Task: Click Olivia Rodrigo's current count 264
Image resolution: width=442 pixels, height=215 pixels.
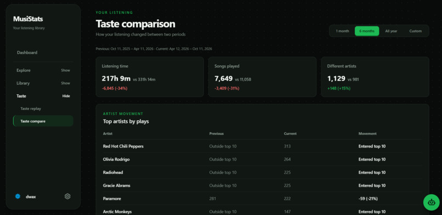Action: tap(287, 159)
